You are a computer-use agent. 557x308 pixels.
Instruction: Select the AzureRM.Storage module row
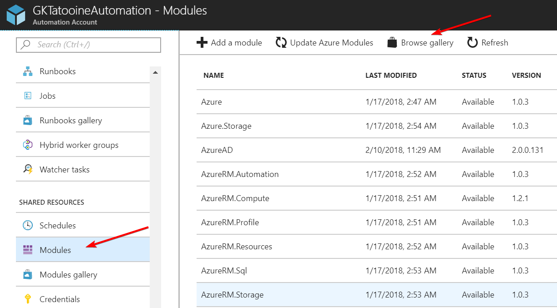click(x=233, y=294)
